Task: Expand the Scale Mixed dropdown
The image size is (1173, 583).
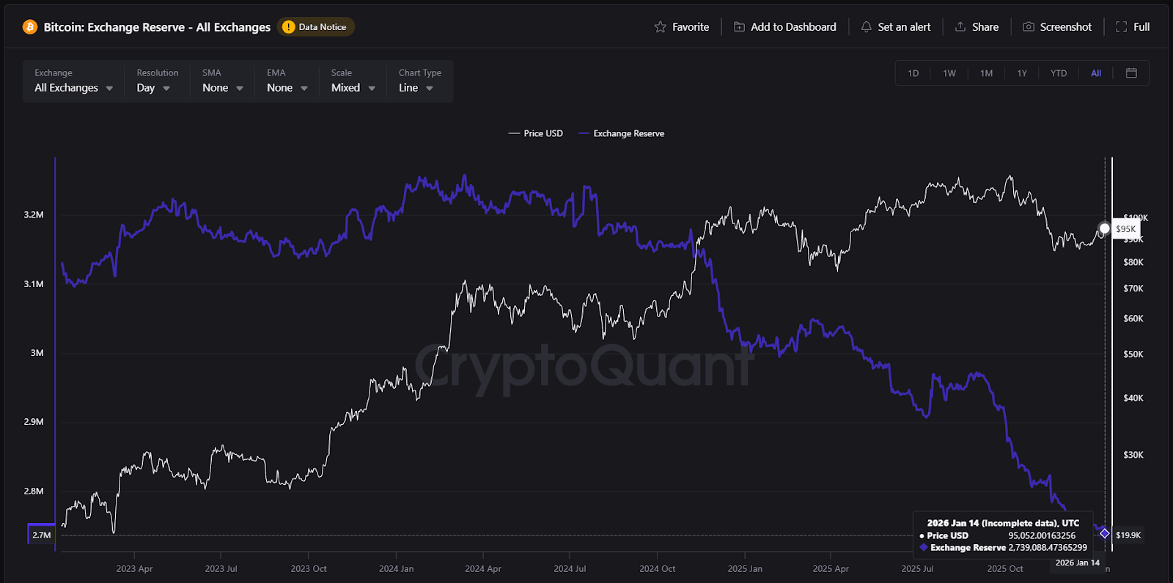Action: (353, 88)
